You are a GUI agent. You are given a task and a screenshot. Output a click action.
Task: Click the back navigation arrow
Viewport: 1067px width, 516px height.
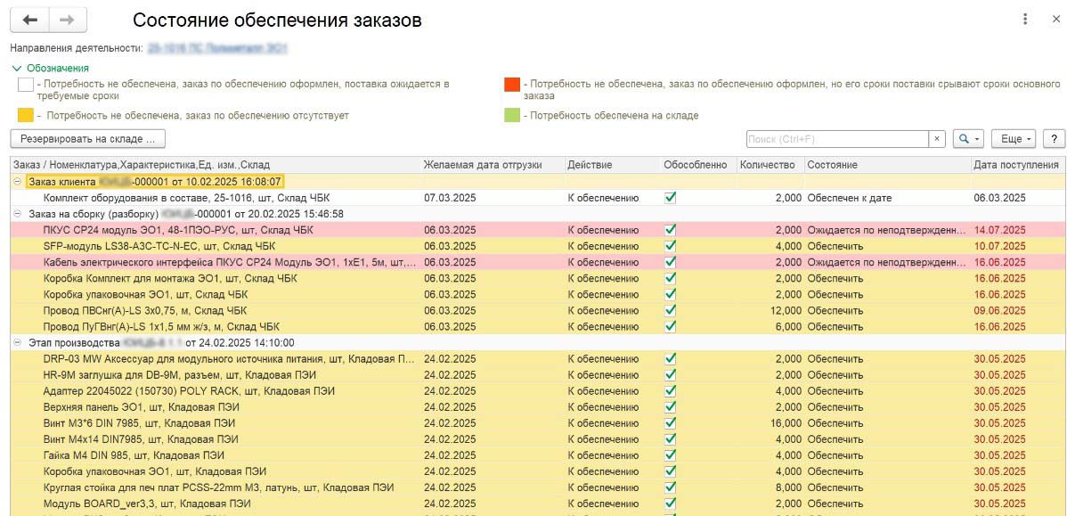[x=29, y=20]
